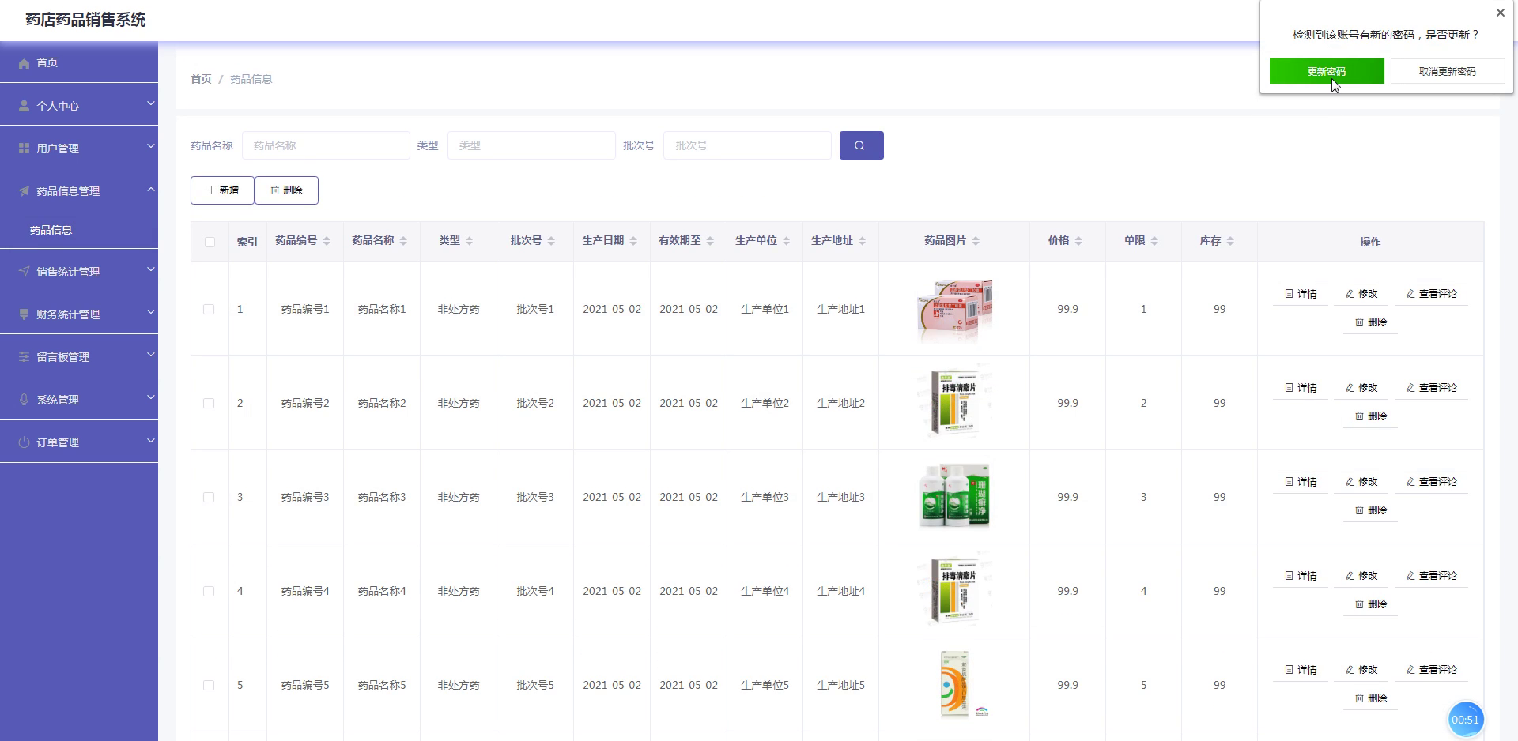This screenshot has height=741, width=1518.
Task: Collapse the 药品信息管理 menu
Action: [x=79, y=190]
